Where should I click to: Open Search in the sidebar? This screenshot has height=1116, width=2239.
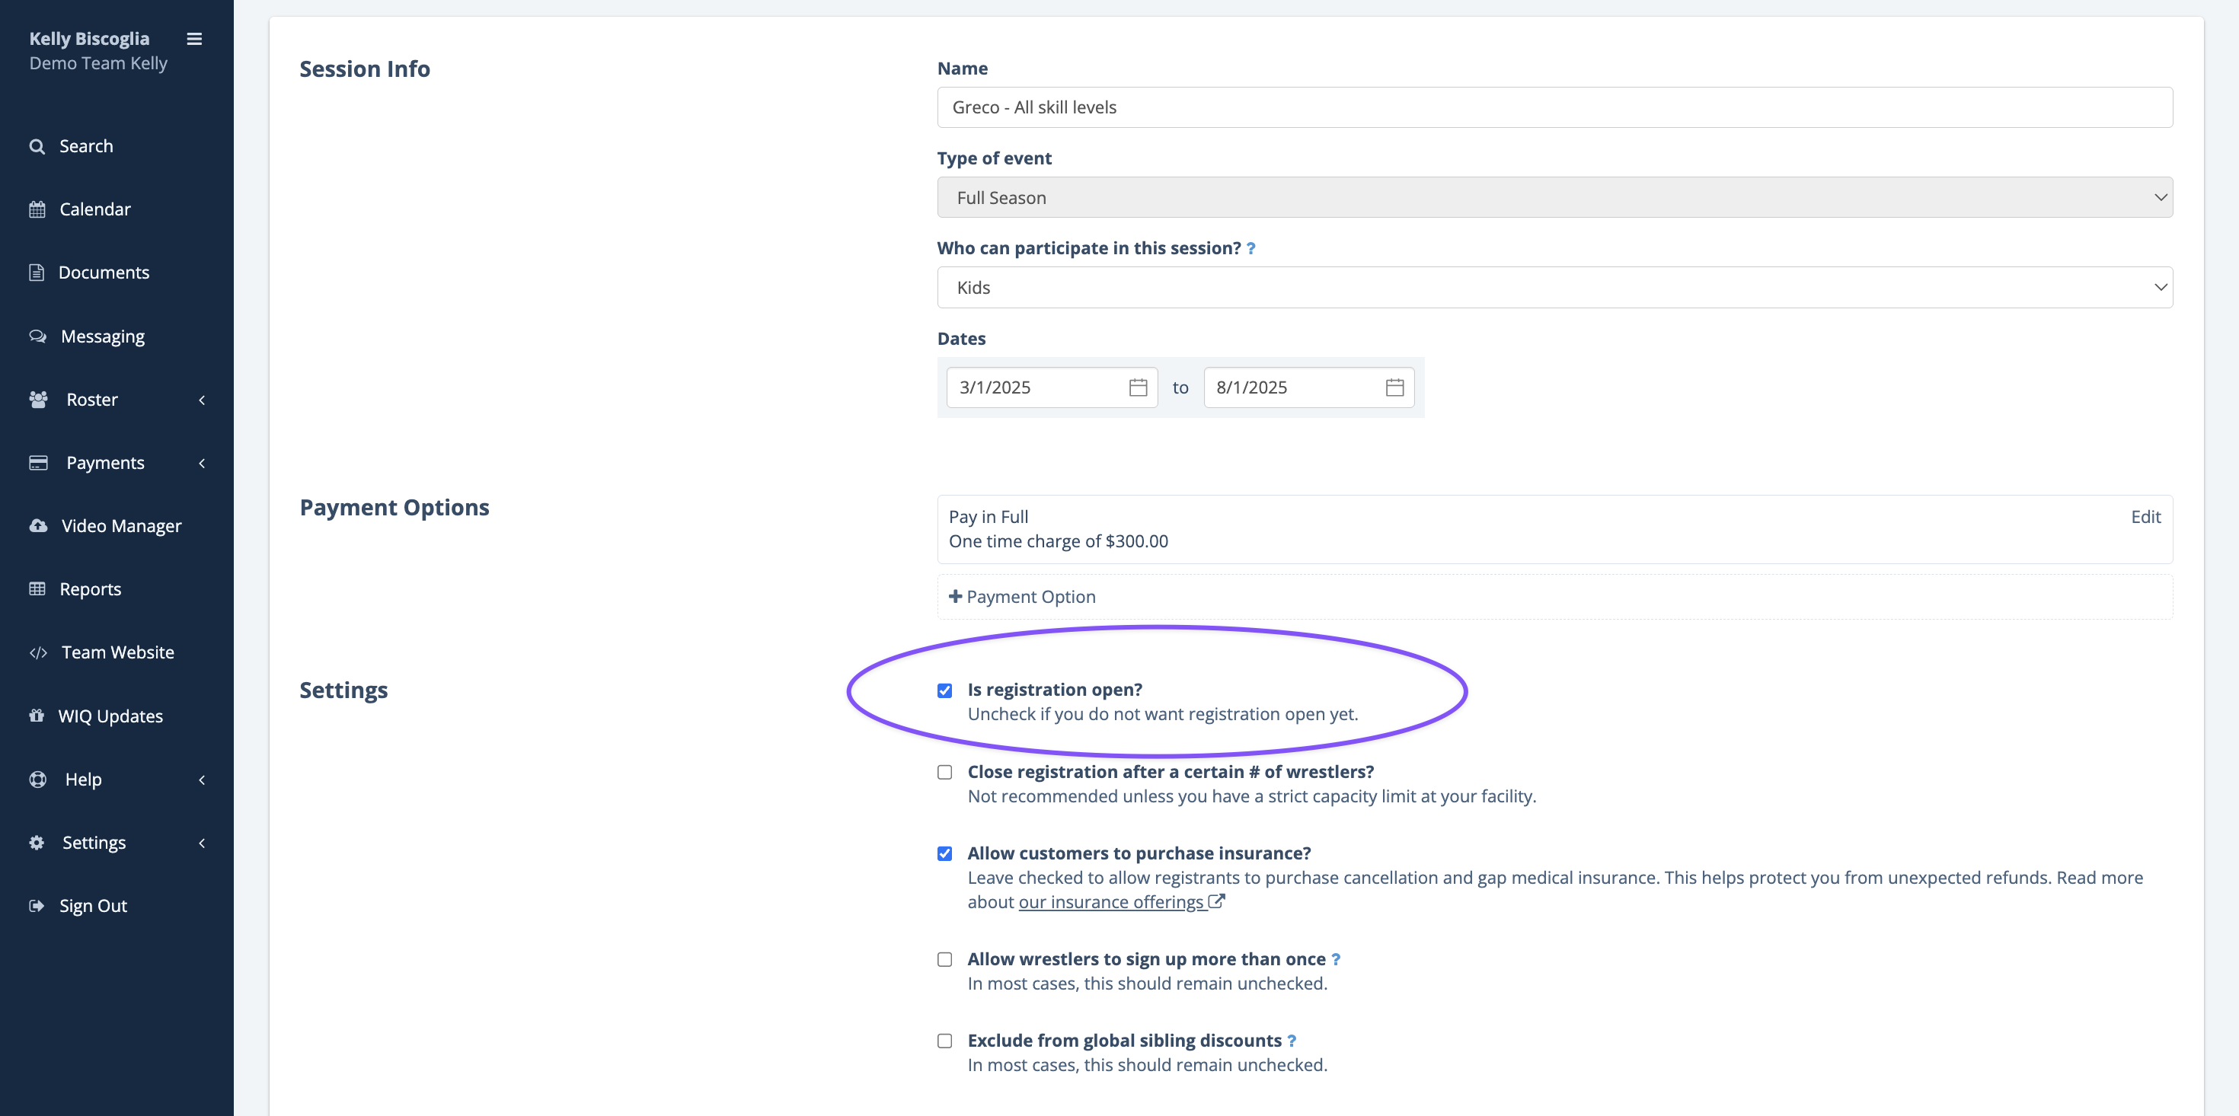coord(86,146)
